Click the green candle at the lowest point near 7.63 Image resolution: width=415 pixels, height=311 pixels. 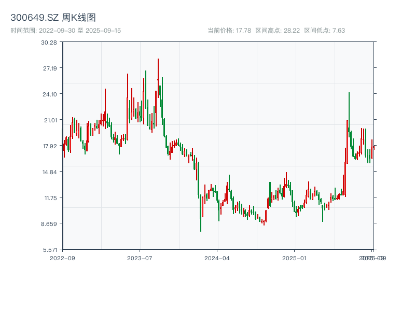[x=201, y=213]
